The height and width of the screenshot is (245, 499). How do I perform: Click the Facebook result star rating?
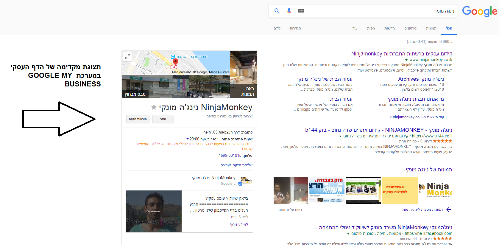point(442,238)
